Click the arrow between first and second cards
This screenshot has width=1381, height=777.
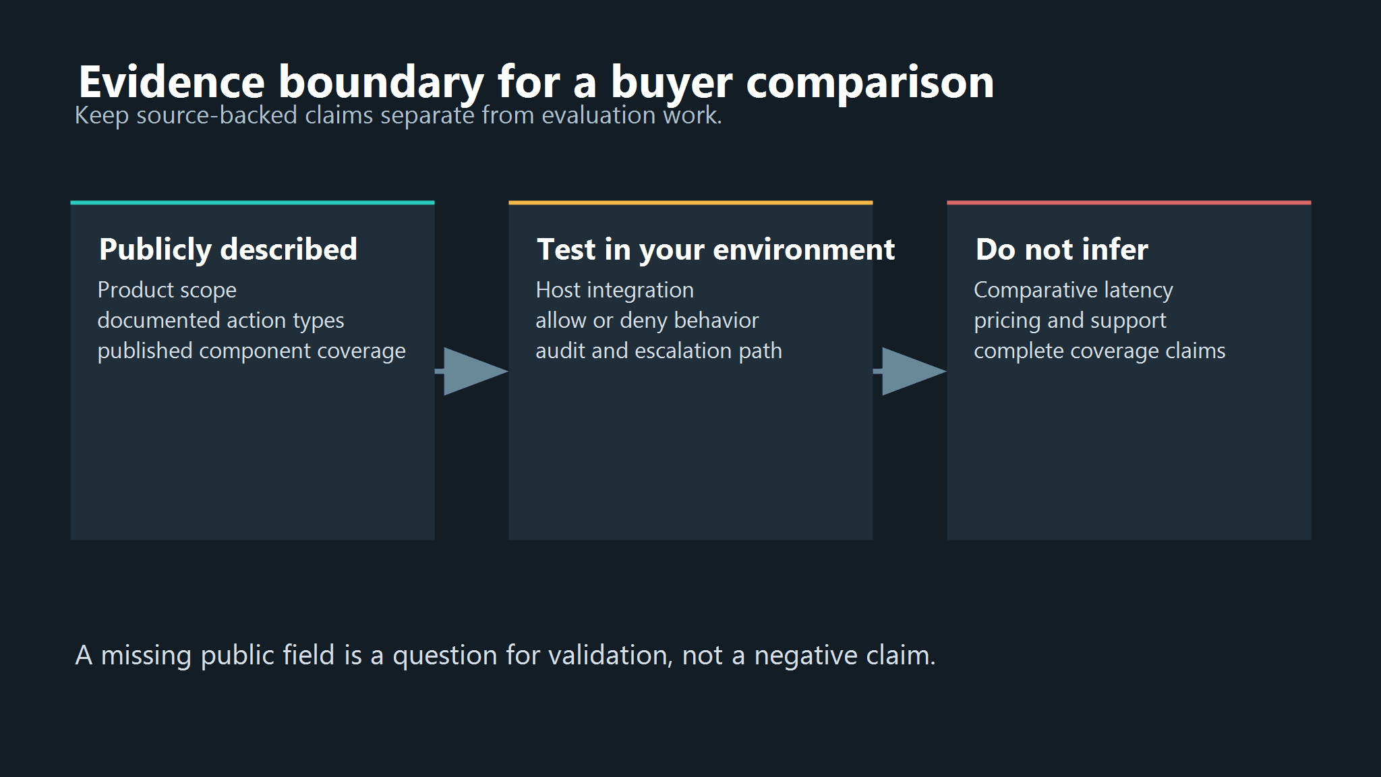(x=472, y=371)
